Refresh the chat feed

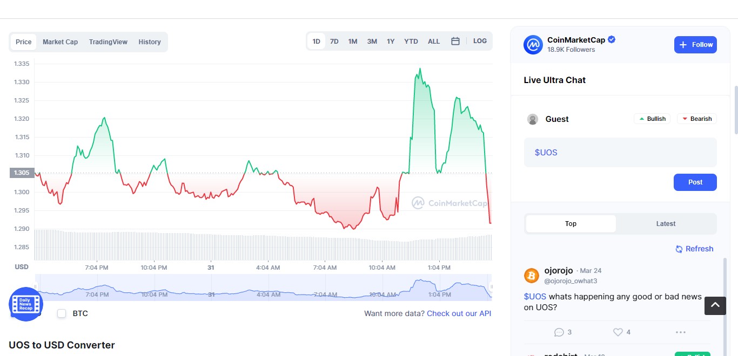coord(695,249)
